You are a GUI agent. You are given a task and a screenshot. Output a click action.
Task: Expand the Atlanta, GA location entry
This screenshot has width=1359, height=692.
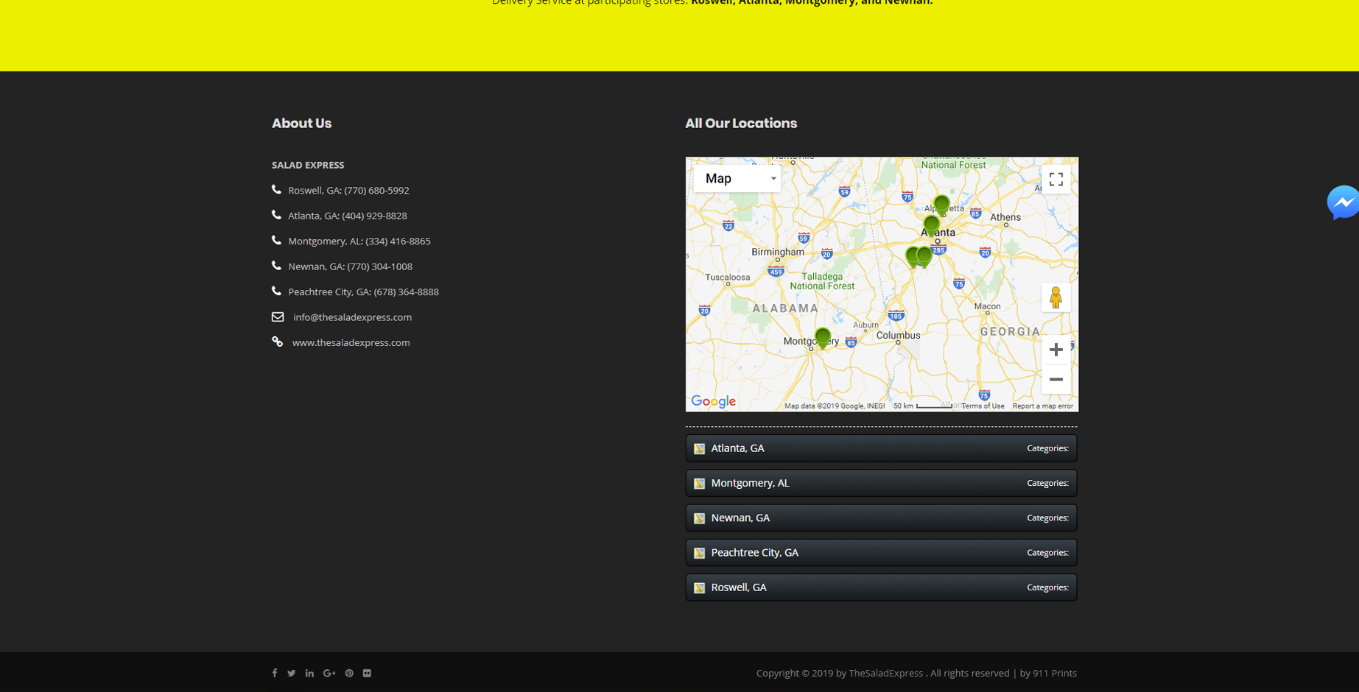[x=881, y=448]
